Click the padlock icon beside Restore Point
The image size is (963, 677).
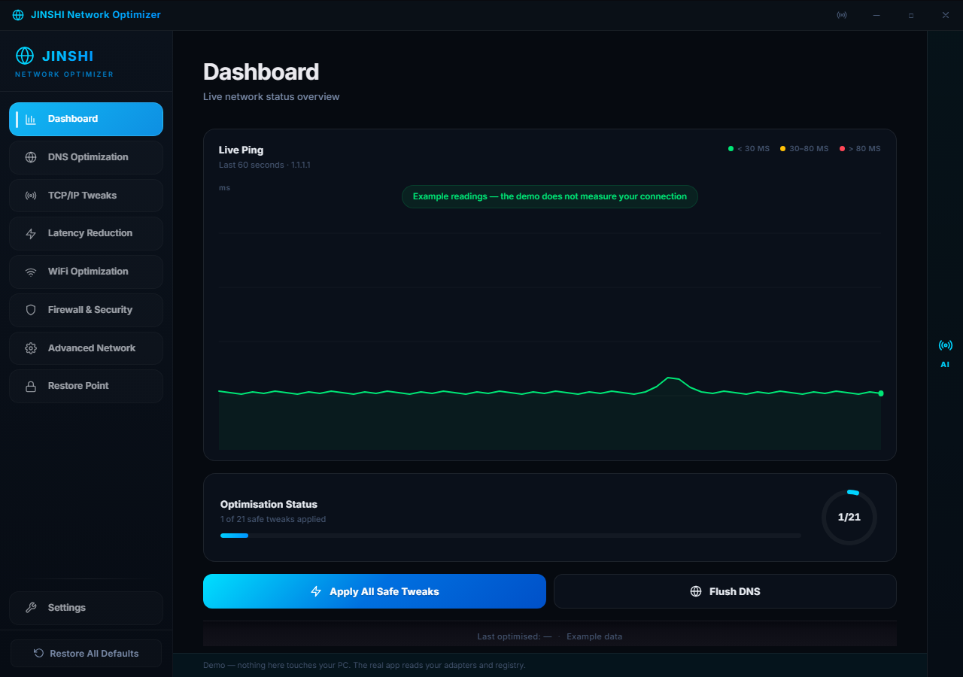tap(31, 387)
